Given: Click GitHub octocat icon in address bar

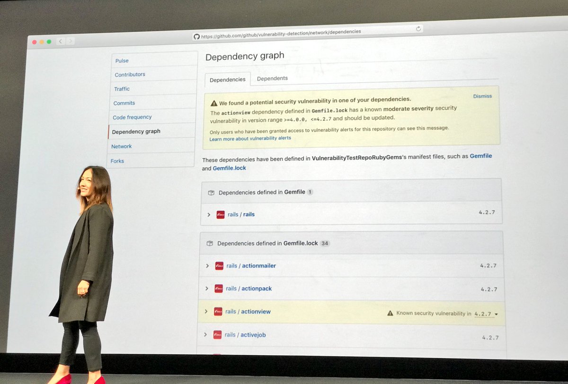Looking at the screenshot, I should pos(196,36).
